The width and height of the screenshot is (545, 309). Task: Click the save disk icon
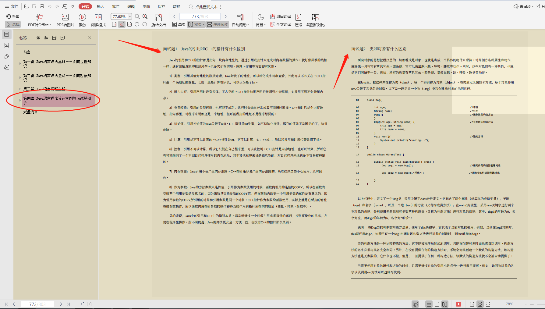click(x=34, y=6)
